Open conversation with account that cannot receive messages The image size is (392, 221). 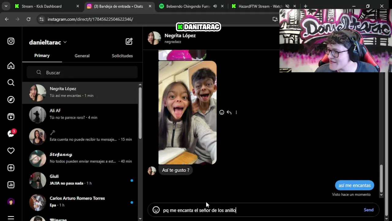pyautogui.click(x=80, y=137)
